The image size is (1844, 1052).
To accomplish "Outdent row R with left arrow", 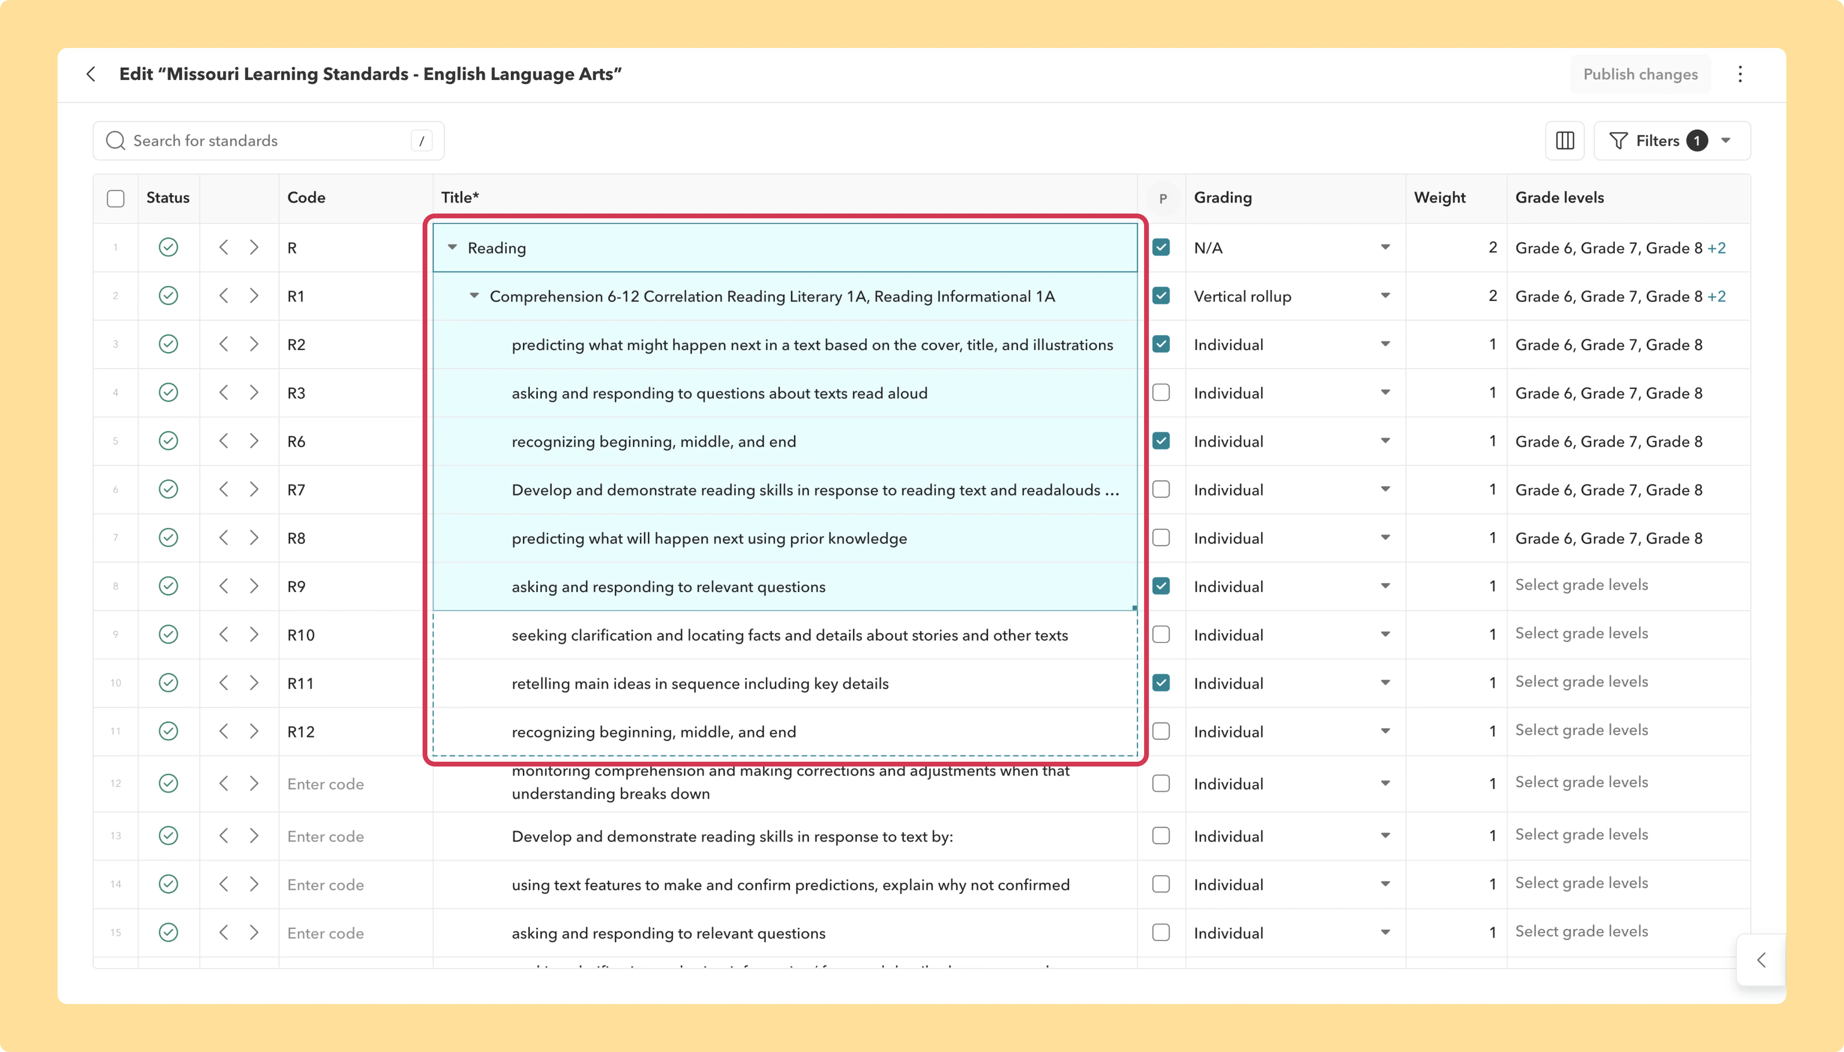I will pos(224,247).
